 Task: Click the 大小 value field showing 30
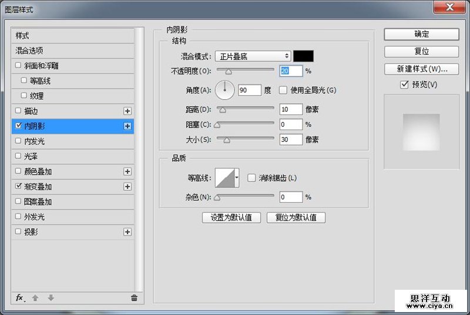[291, 140]
